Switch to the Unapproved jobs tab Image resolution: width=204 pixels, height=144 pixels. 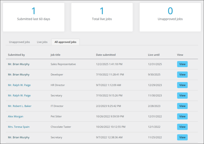19,42
